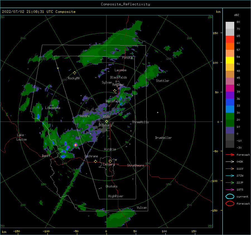251x235 pixels.
Task: Click the yellow diamond marker south of RedDeer
Action: (115, 91)
